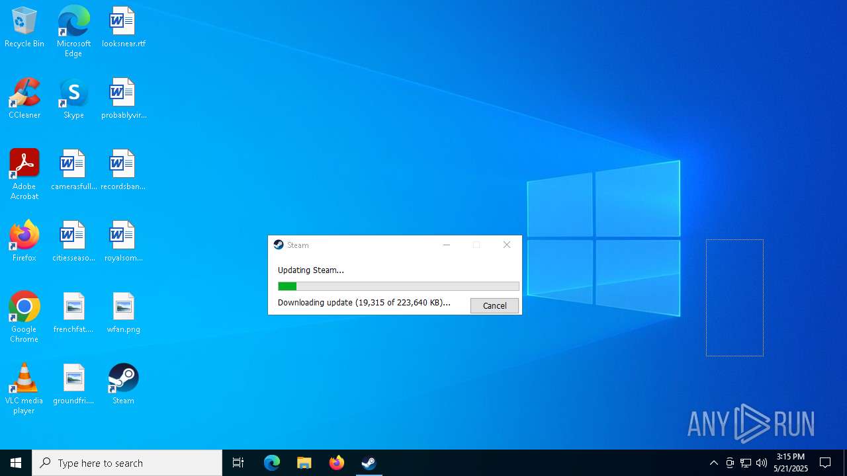The height and width of the screenshot is (476, 847).
Task: Select the Firefox desktop shortcut
Action: pos(24,242)
